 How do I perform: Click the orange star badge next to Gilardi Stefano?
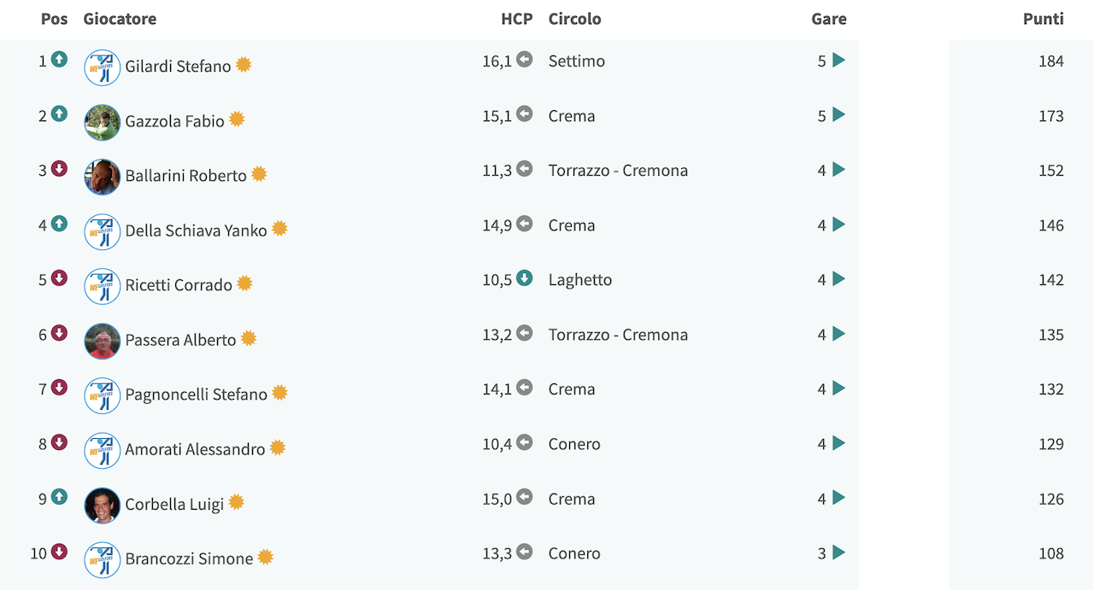[x=244, y=64]
